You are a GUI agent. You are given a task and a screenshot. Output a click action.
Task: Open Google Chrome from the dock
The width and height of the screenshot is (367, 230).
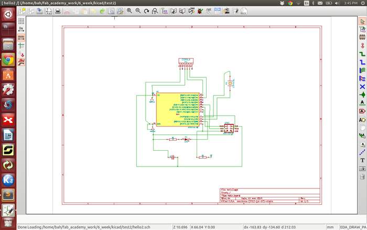[x=8, y=60]
